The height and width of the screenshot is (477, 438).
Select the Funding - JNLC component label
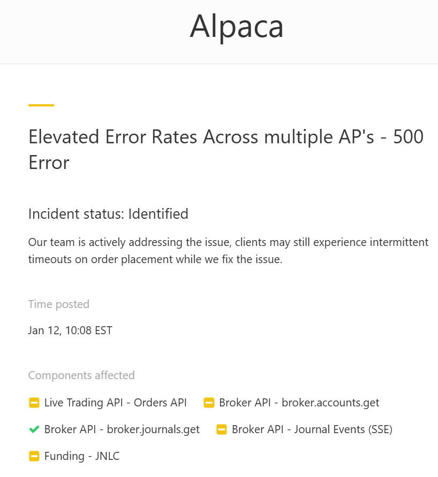pyautogui.click(x=82, y=456)
